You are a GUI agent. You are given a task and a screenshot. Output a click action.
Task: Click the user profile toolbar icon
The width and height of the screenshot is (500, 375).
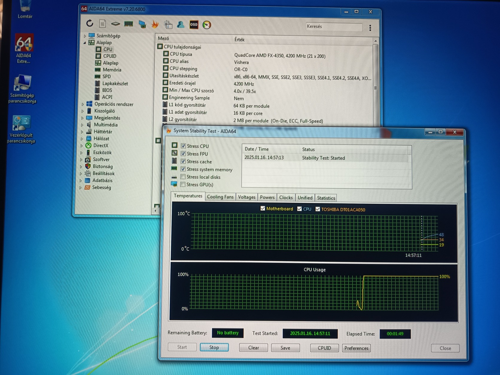181,25
